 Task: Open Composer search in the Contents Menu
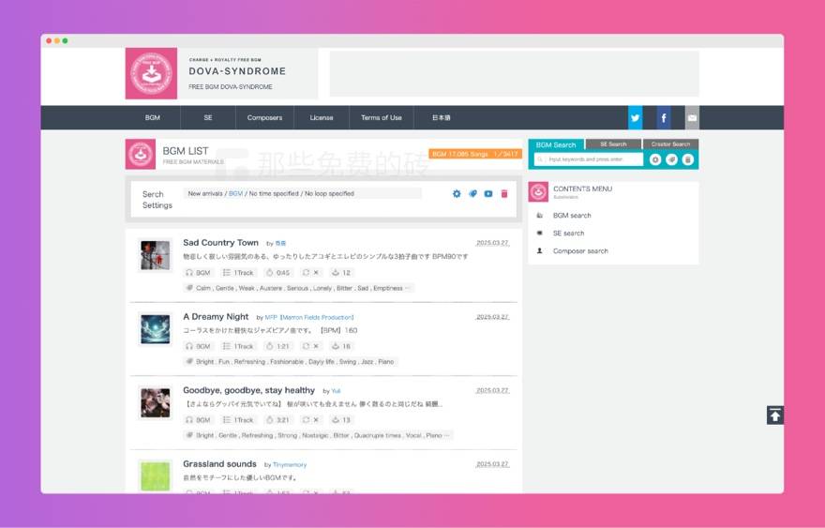tap(580, 251)
